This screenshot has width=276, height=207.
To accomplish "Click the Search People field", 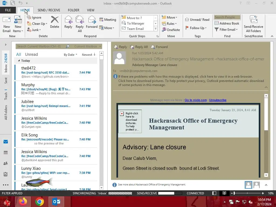I will point(227,17).
